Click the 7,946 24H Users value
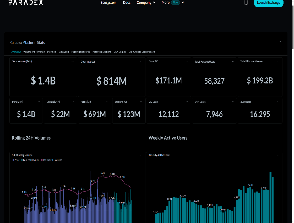294x223 pixels. click(214, 114)
